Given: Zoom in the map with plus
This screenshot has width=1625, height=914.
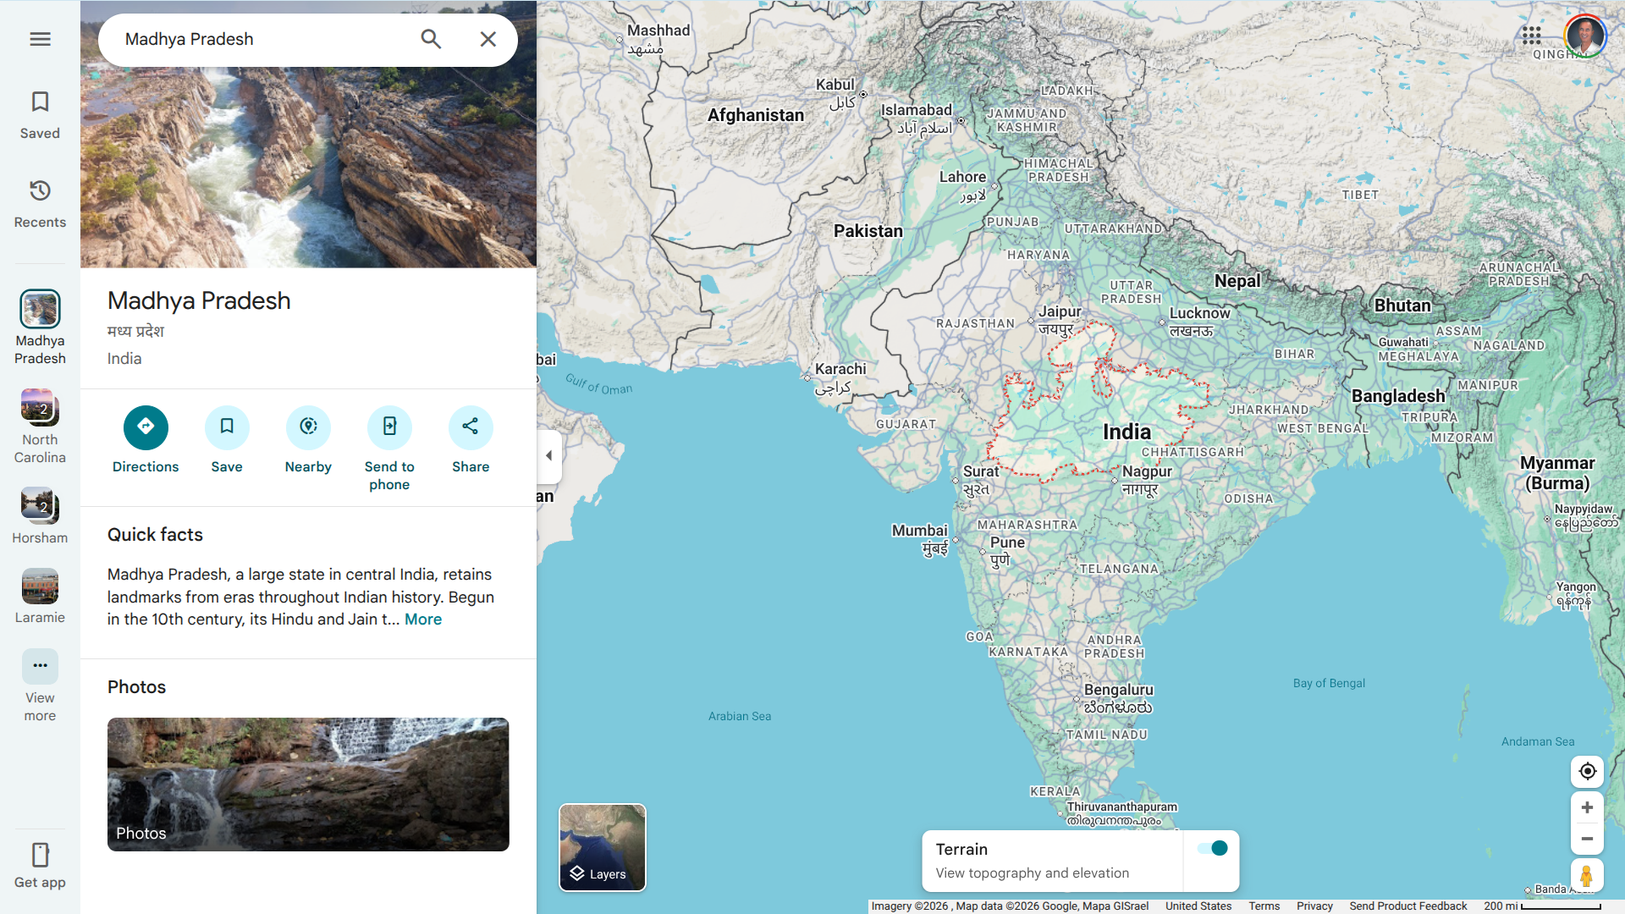Looking at the screenshot, I should click(x=1587, y=807).
